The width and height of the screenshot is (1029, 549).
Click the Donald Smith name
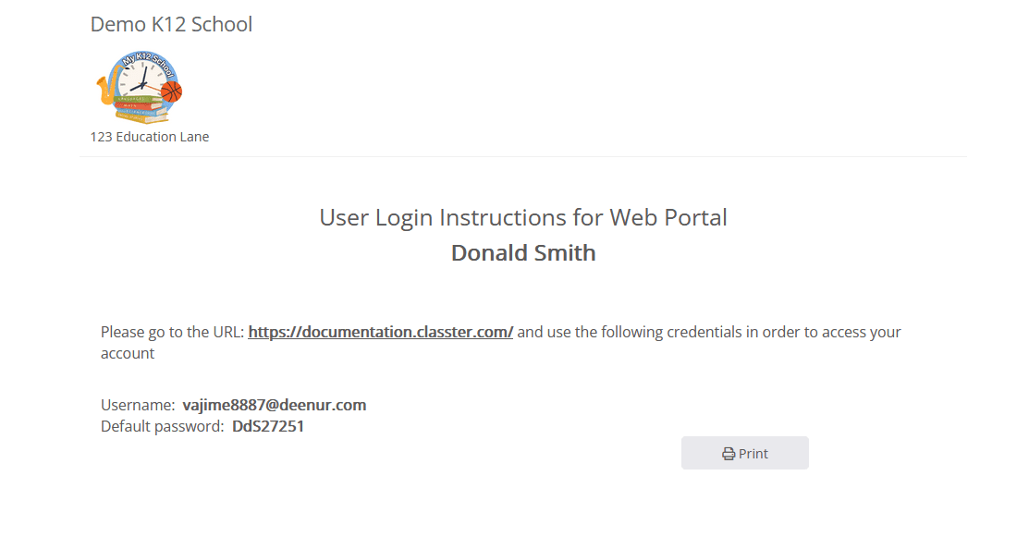click(x=523, y=252)
